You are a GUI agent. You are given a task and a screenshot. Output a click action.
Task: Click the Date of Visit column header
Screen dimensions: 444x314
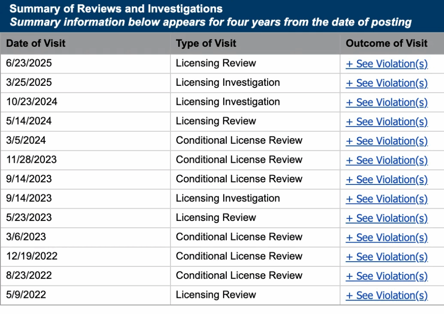coord(36,43)
